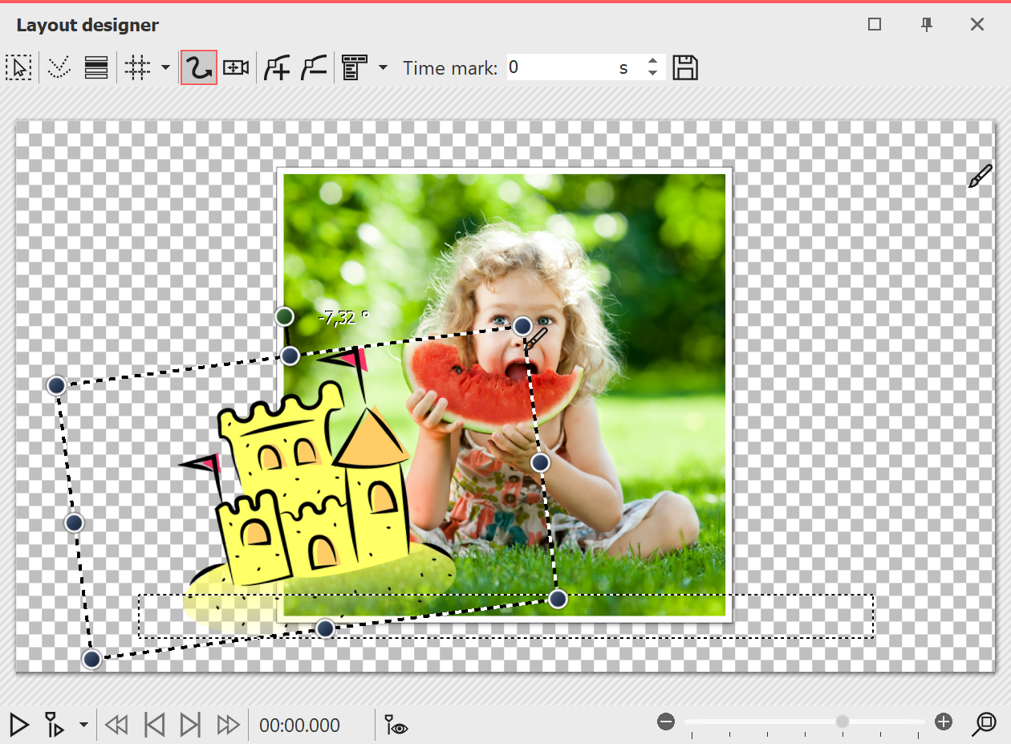Activate the highlighted motion path tool

(198, 67)
